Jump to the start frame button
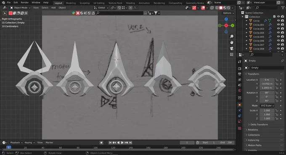This screenshot has width=286, height=155. point(110,143)
